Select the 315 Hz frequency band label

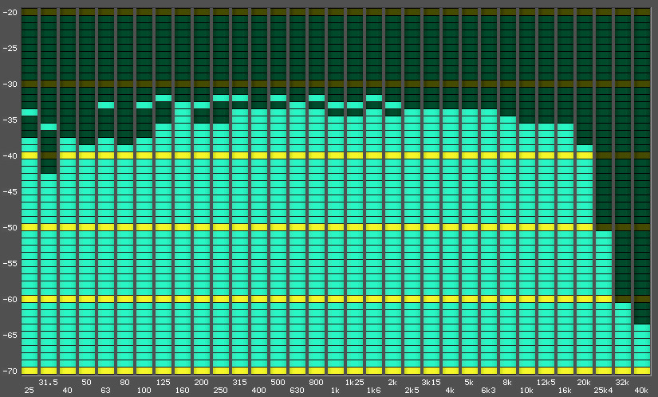point(239,383)
